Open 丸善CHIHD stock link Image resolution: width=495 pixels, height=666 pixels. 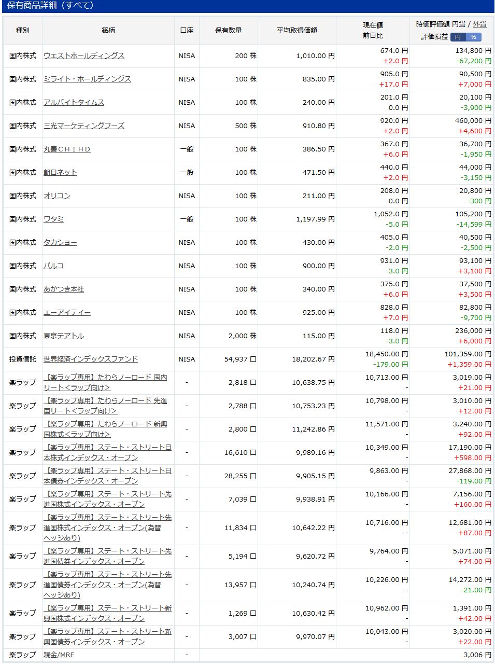(67, 149)
